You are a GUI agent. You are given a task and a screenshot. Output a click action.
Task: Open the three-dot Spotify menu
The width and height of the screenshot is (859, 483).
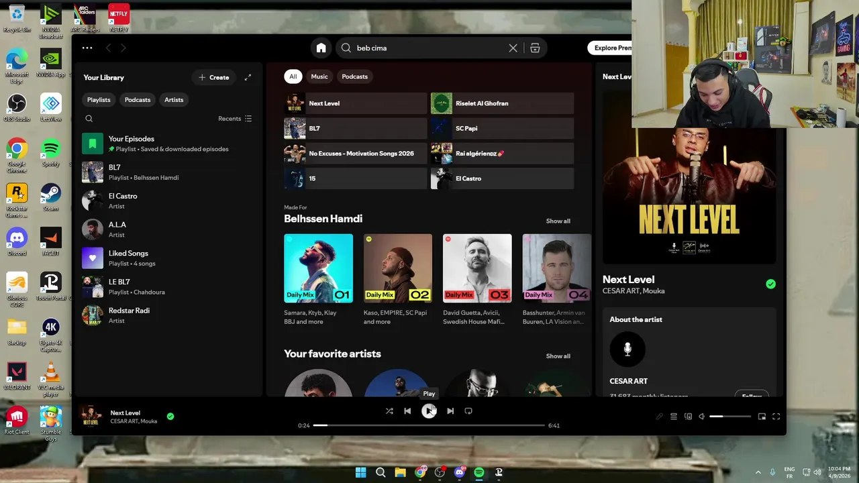tap(87, 48)
